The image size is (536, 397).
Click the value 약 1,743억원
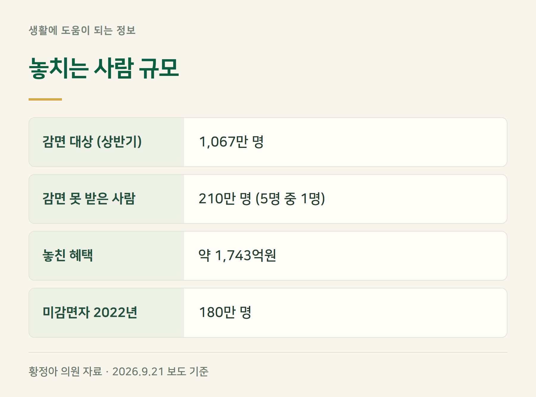[x=237, y=256]
